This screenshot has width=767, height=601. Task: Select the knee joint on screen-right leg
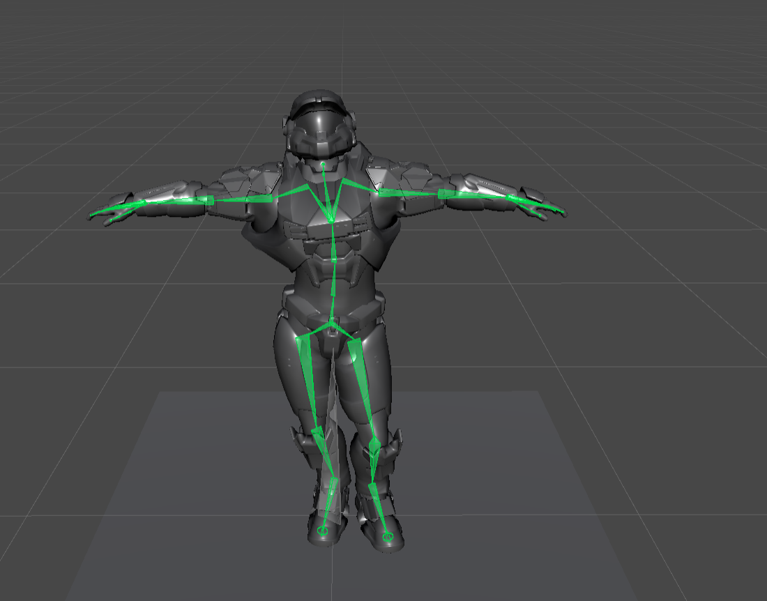coord(374,445)
